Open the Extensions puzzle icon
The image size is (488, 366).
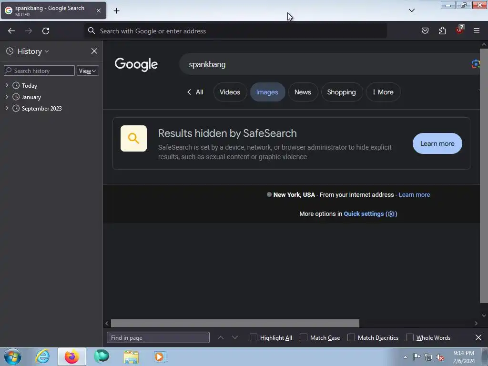pos(442,30)
